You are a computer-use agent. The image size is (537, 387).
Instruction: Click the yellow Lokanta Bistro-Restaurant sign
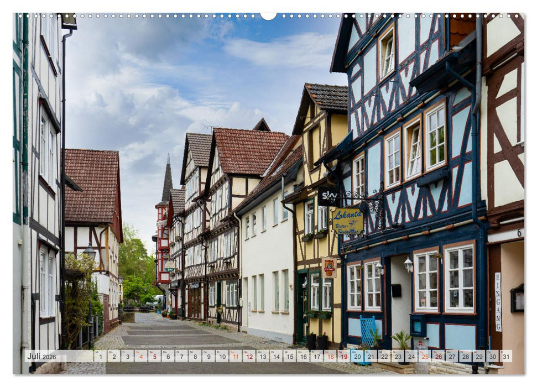pos(348,221)
